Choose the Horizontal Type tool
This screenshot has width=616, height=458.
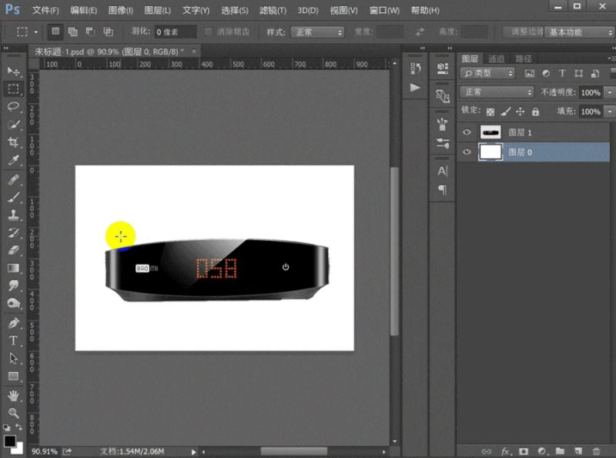(13, 340)
